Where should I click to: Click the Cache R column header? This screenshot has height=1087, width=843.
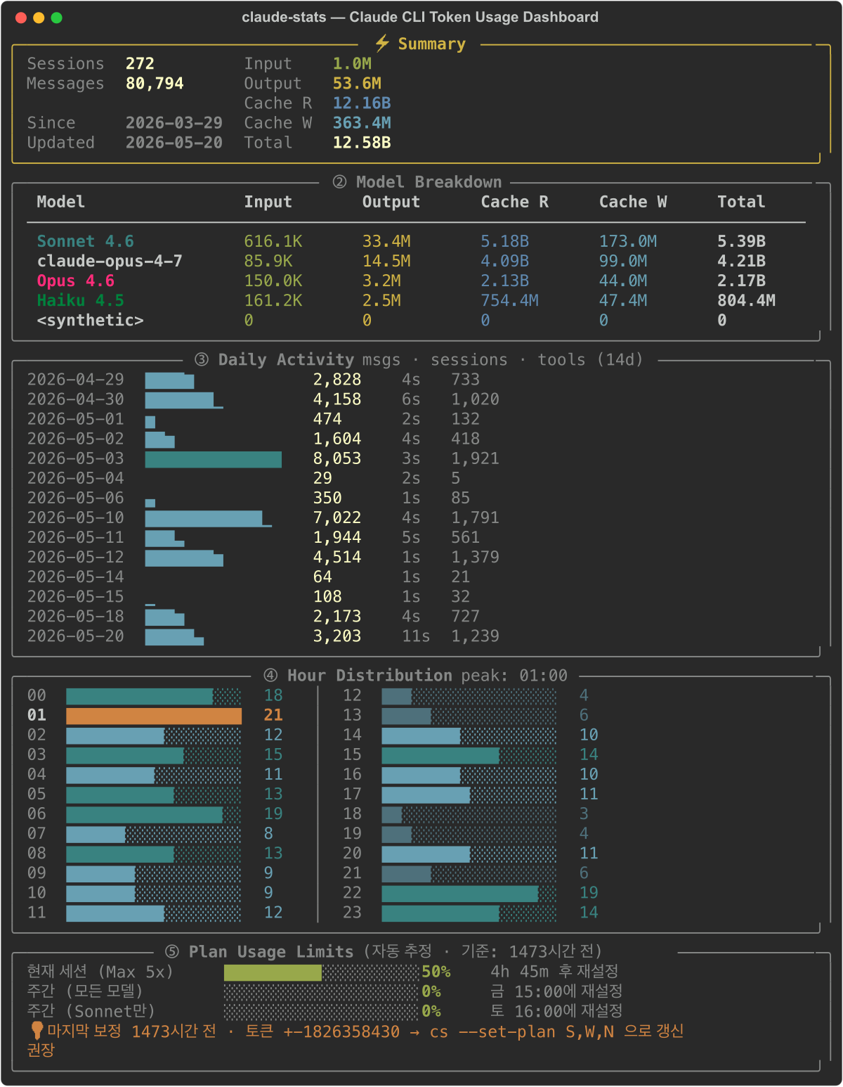tap(515, 202)
